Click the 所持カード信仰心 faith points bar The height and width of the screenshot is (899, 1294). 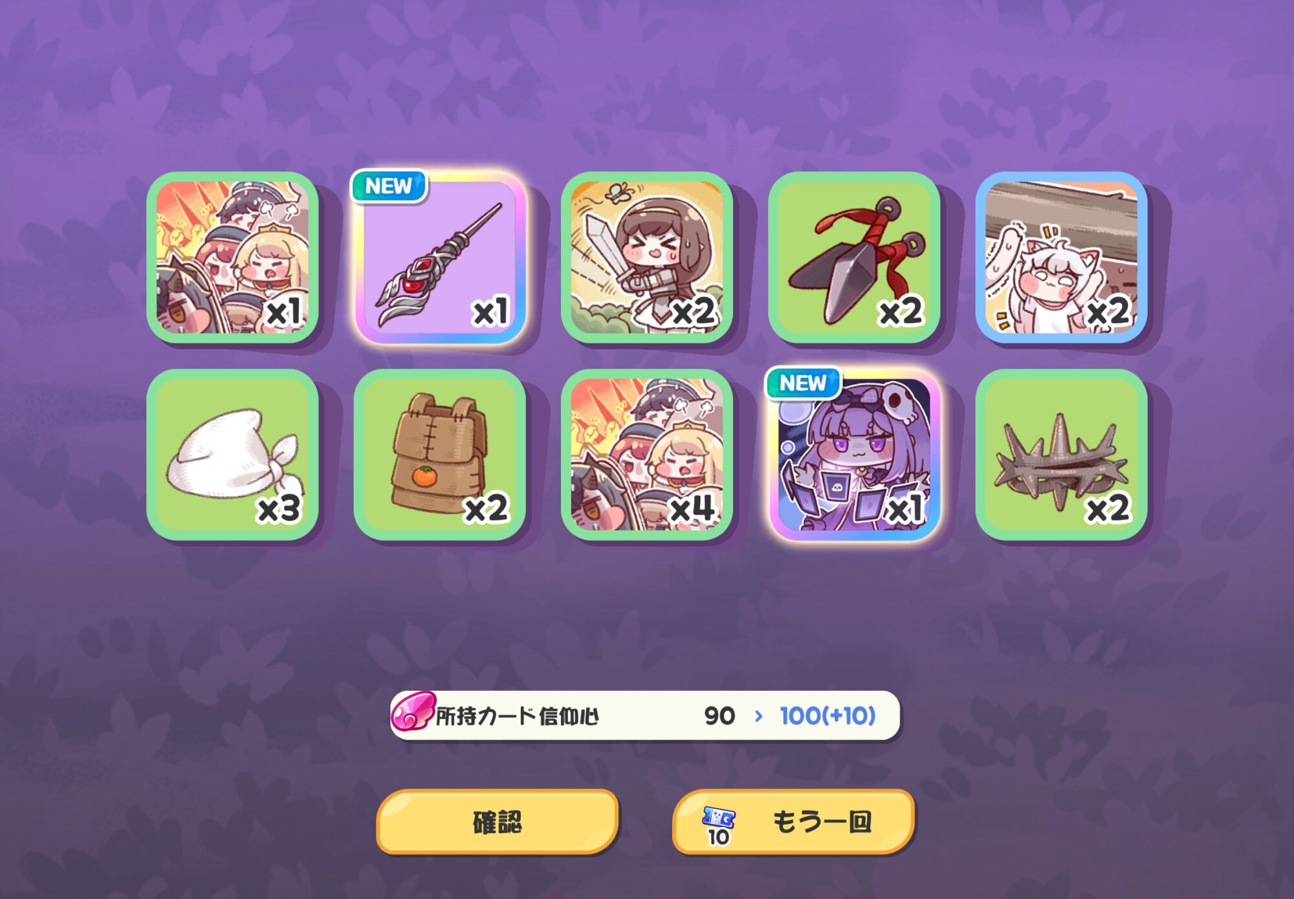coord(645,715)
